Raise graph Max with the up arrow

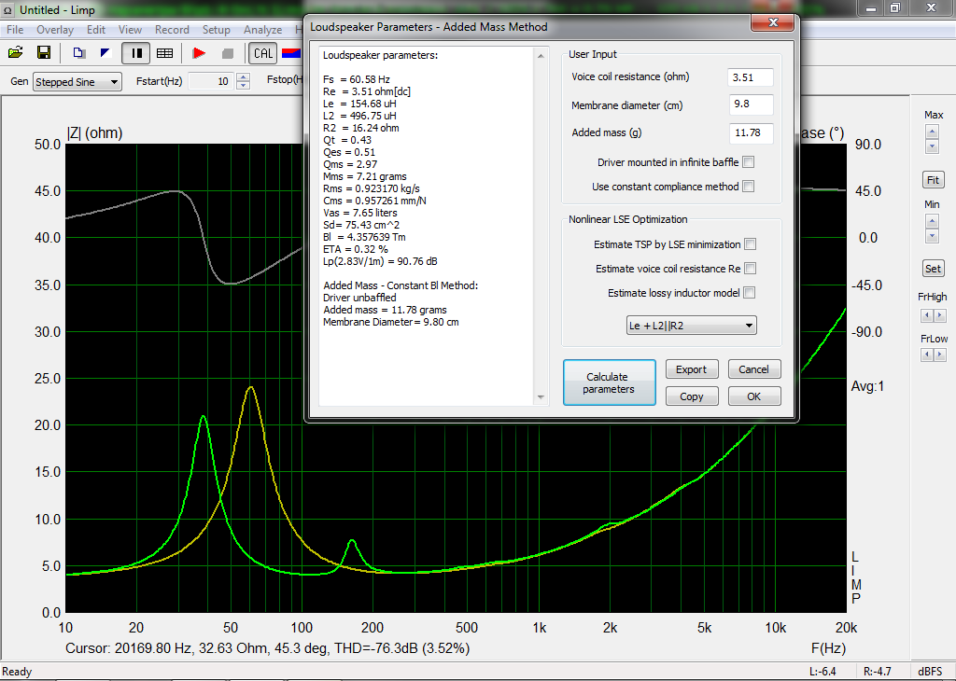(x=932, y=132)
